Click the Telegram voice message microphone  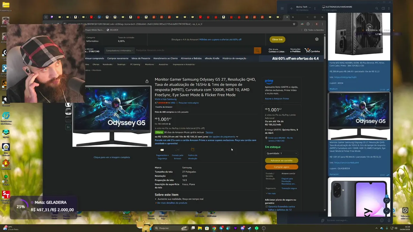(x=389, y=220)
